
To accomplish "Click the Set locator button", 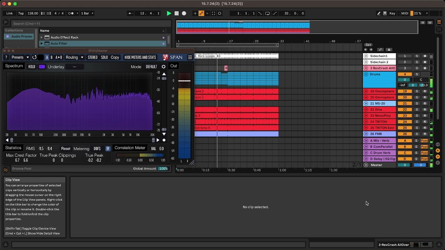I will point(368,45).
